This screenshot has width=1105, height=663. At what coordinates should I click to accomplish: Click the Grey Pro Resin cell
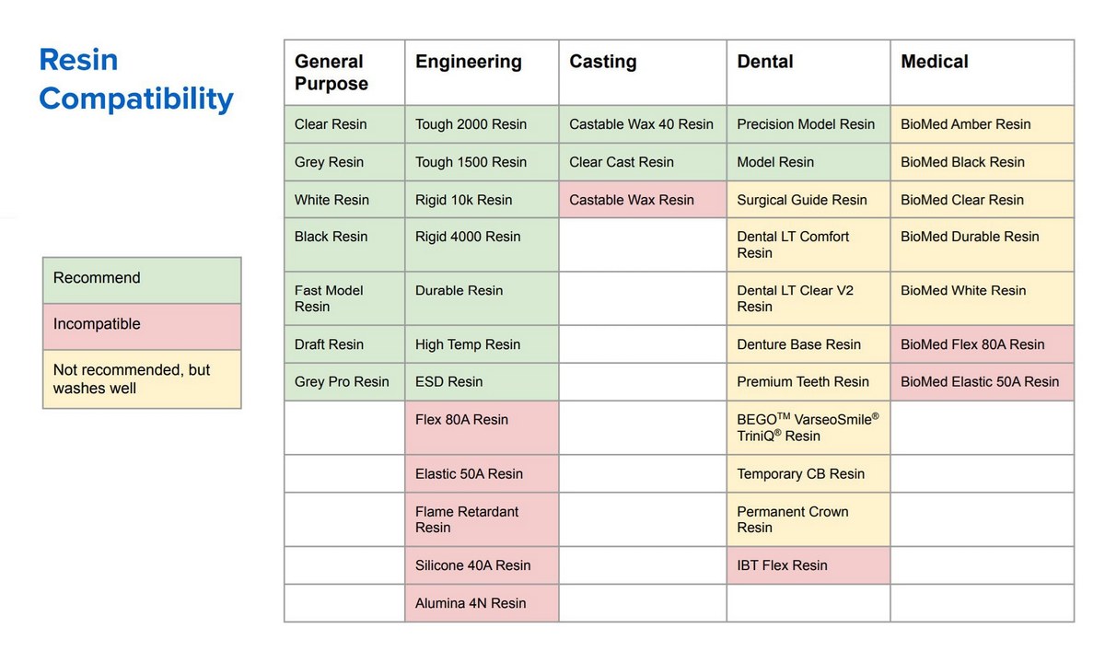(342, 381)
